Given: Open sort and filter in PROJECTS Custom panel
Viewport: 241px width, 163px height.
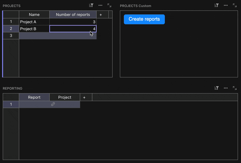Looking at the screenshot, I should 216,5.
